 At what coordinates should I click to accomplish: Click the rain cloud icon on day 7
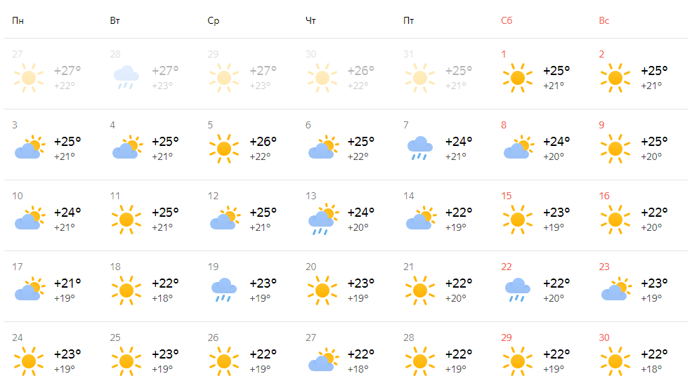(x=420, y=148)
